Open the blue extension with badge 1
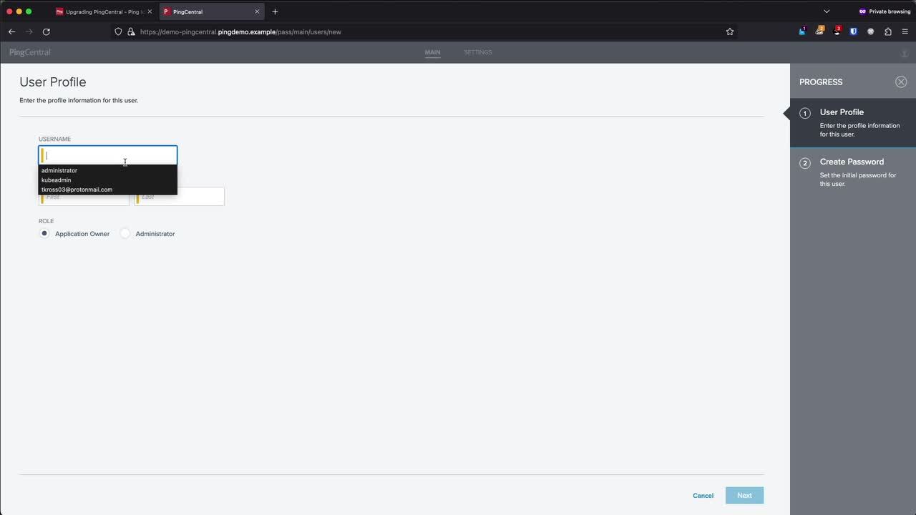Viewport: 916px width, 515px height. [x=802, y=31]
